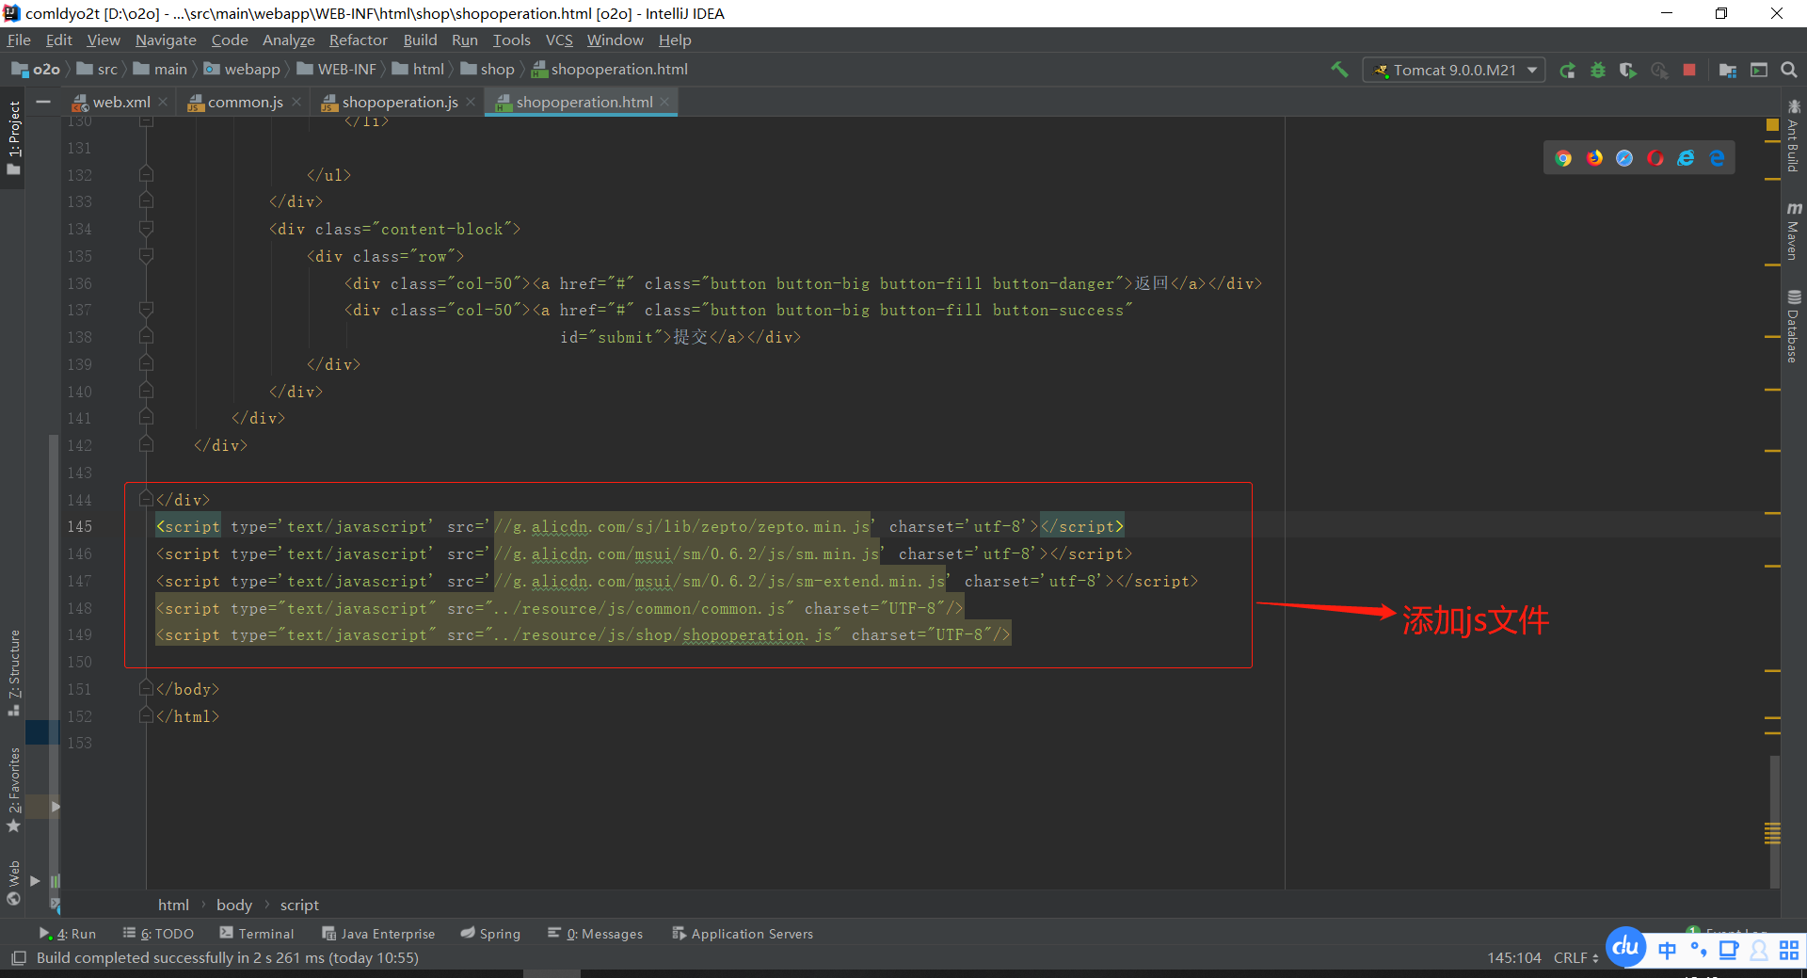This screenshot has width=1807, height=978.
Task: Click the html element breadcrumb
Action: 173,905
